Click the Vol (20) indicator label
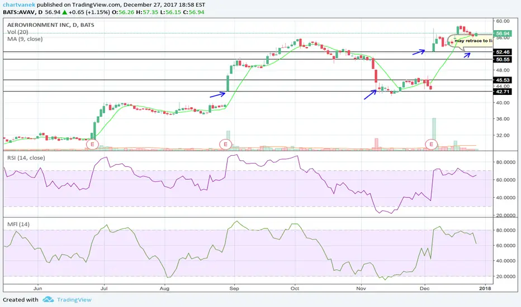The image size is (521, 307). 18,32
